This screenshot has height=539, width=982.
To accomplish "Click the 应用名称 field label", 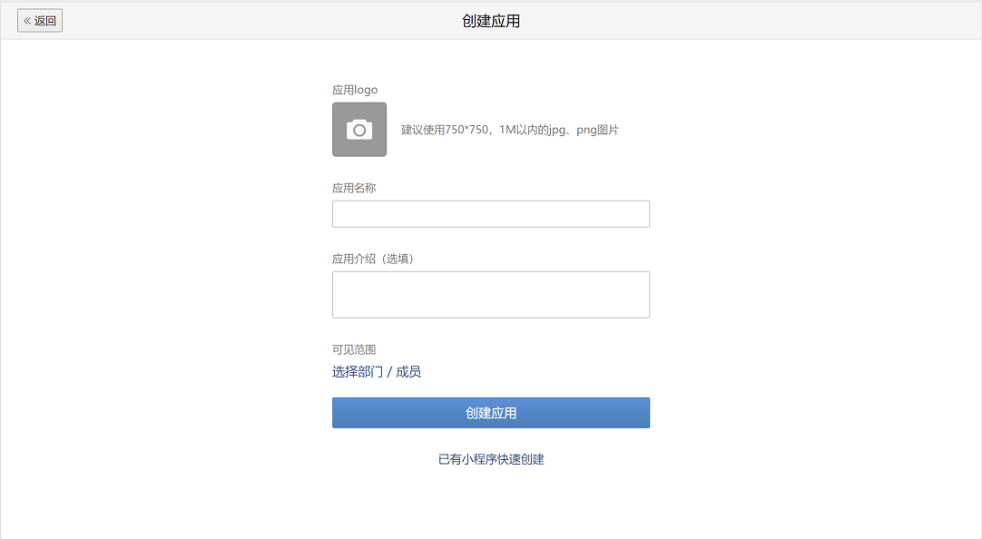I will pyautogui.click(x=354, y=188).
